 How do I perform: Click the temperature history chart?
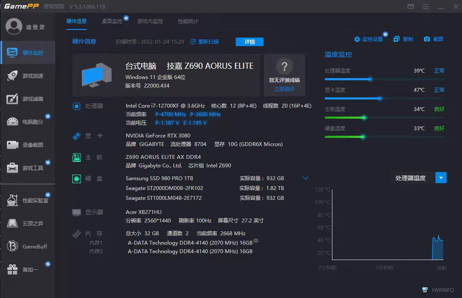tap(388, 225)
